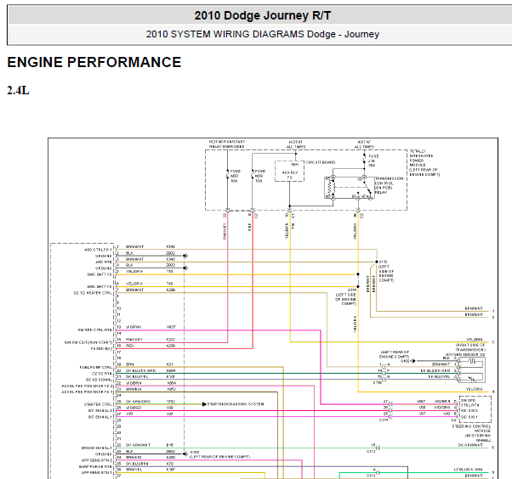Image resolution: width=512 pixels, height=479 pixels.
Task: Click the 'DK BLU/YEL' wire color on pin 21
Action: [137, 376]
